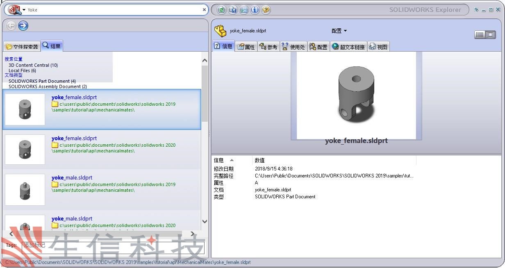Image resolution: width=505 pixels, height=268 pixels.
Task: Click thumbnail of yoke_male 2019 result
Action: click(25, 190)
